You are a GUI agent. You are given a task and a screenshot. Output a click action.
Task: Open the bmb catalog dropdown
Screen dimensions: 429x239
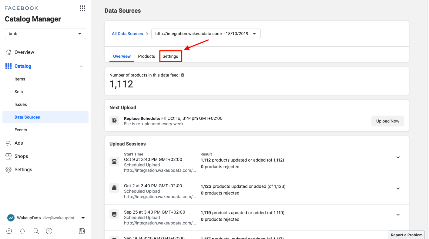pyautogui.click(x=45, y=34)
